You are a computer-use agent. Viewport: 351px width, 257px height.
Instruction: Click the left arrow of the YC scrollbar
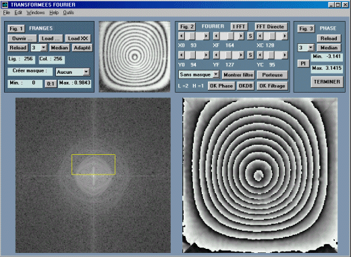point(260,55)
